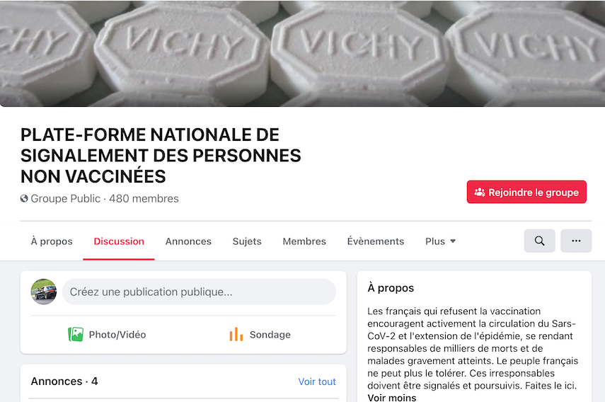The height and width of the screenshot is (402, 605).
Task: Click the Voir tout announcements link
Action: (317, 381)
